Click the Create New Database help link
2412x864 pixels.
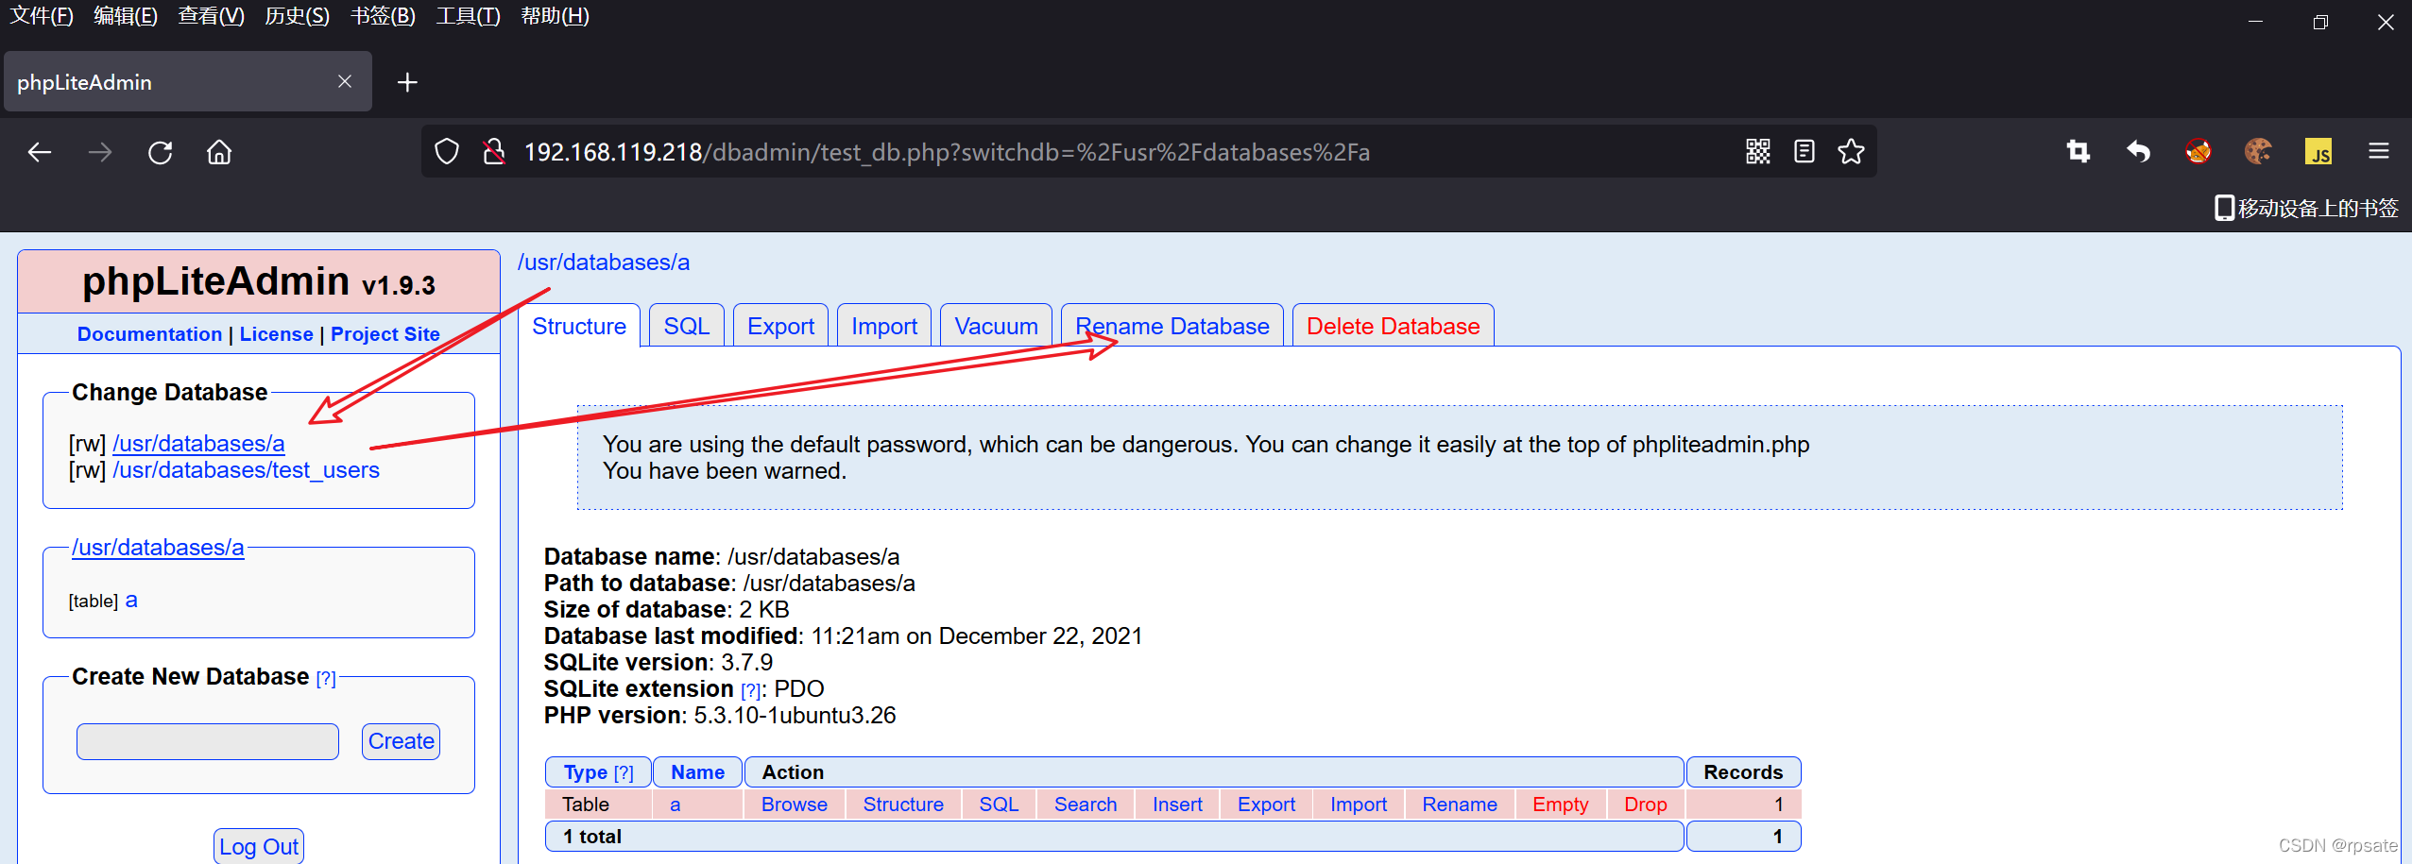(x=326, y=678)
